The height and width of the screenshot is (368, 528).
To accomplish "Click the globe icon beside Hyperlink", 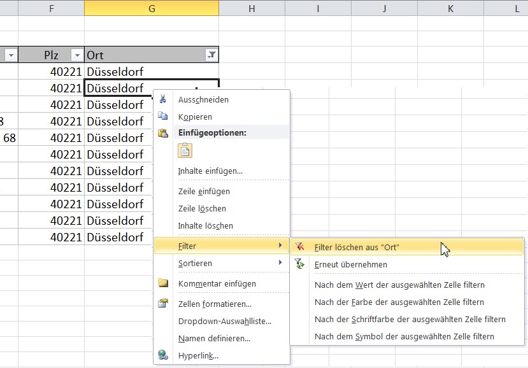I will tap(163, 355).
